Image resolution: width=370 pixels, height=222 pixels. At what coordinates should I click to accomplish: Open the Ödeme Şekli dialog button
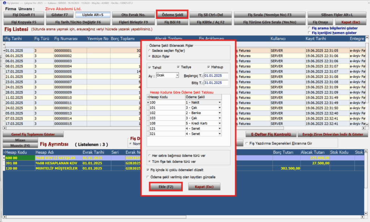tap(172, 14)
